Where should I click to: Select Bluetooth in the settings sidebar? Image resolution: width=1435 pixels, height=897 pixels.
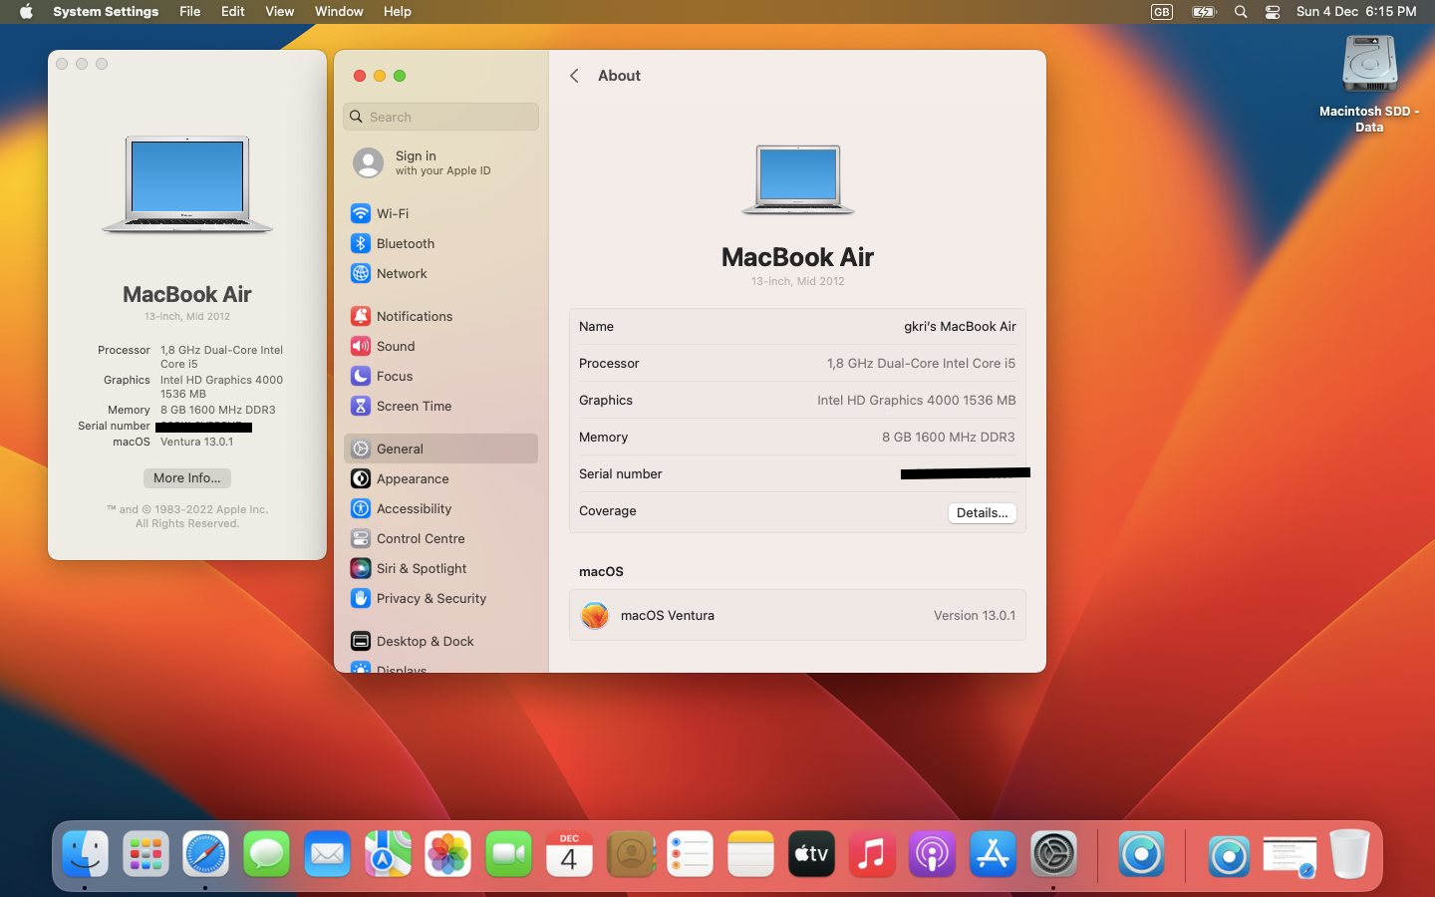[x=405, y=243]
